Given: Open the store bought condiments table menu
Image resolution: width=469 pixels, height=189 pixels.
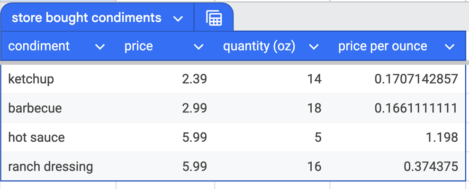Looking at the screenshot, I should 178,19.
